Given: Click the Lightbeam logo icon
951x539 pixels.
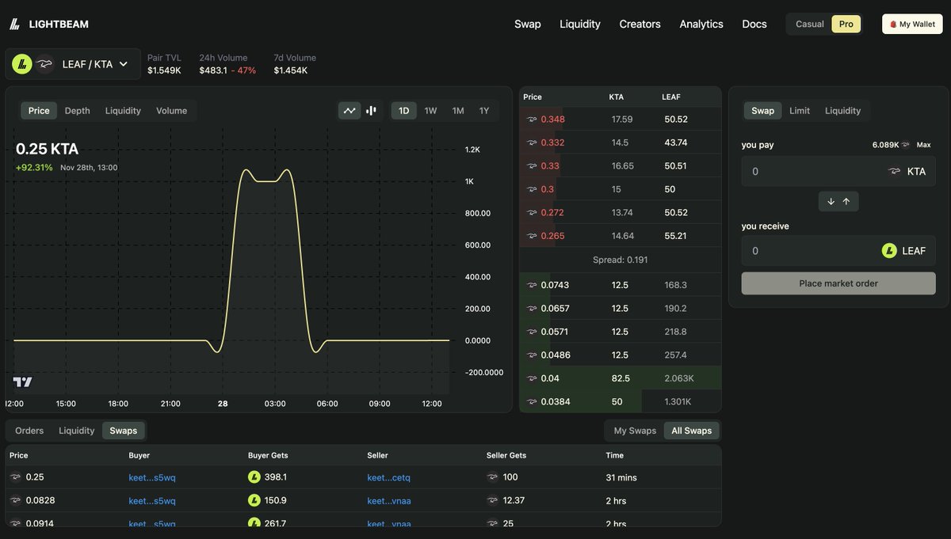Looking at the screenshot, I should click(14, 24).
